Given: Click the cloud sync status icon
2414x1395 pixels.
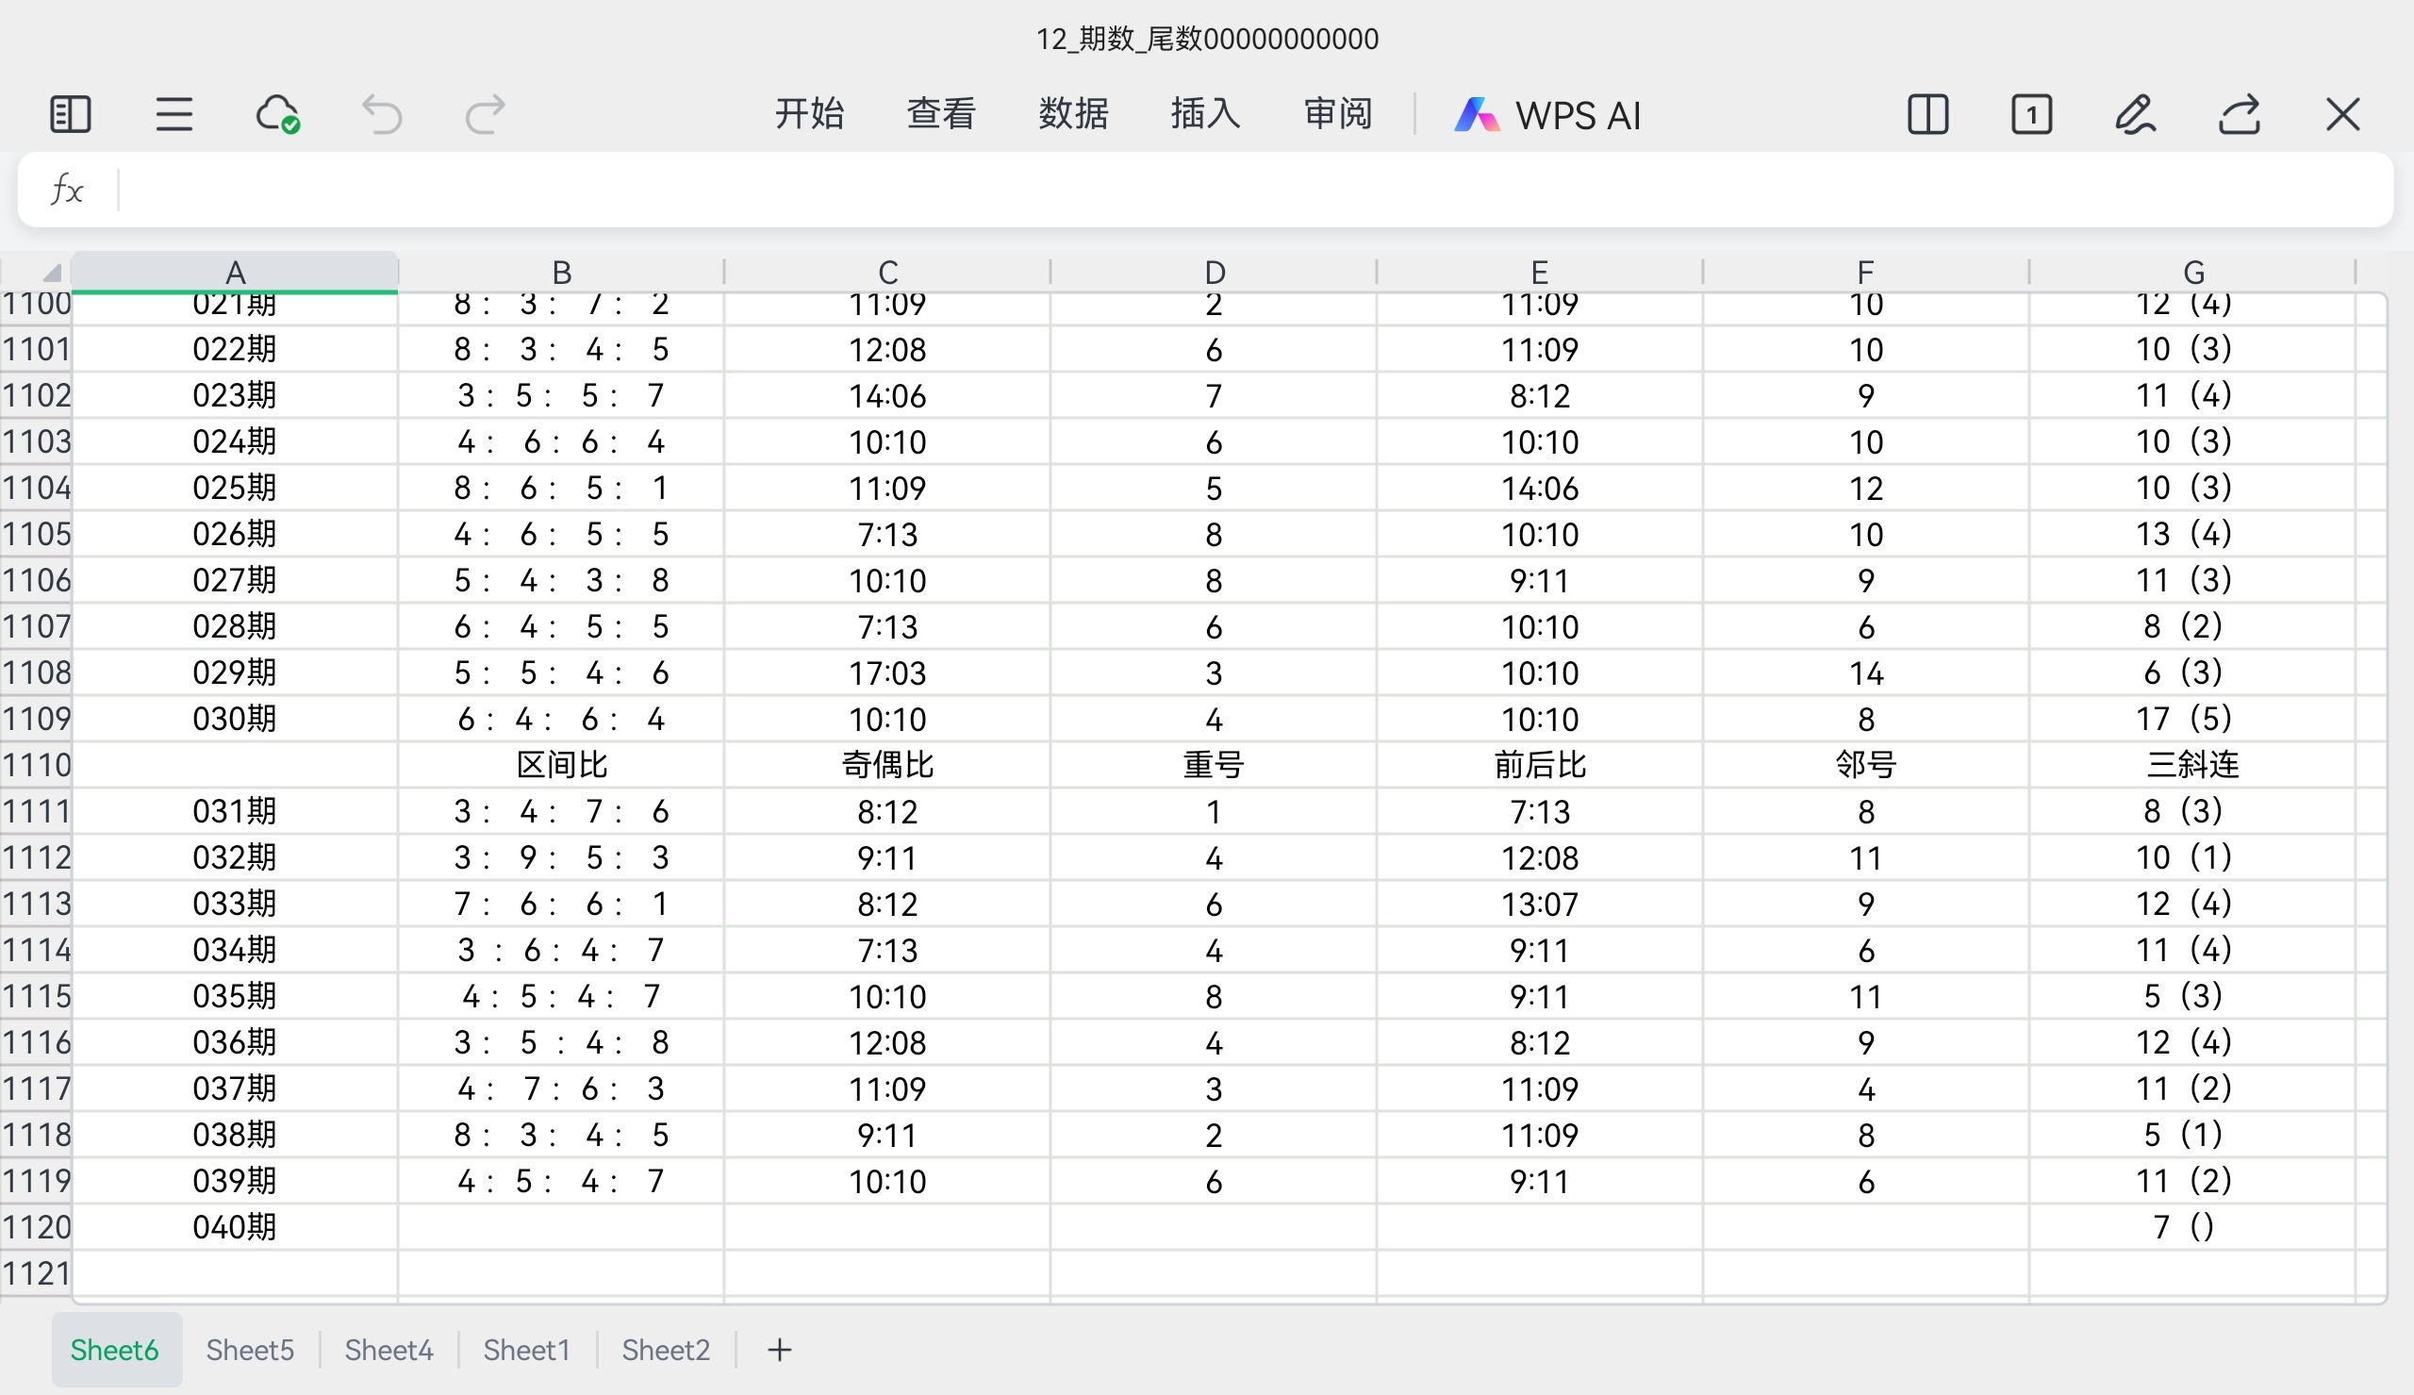Looking at the screenshot, I should tap(277, 115).
